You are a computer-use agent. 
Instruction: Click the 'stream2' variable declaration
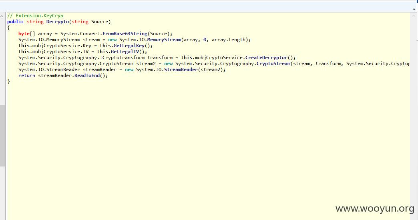coord(146,63)
